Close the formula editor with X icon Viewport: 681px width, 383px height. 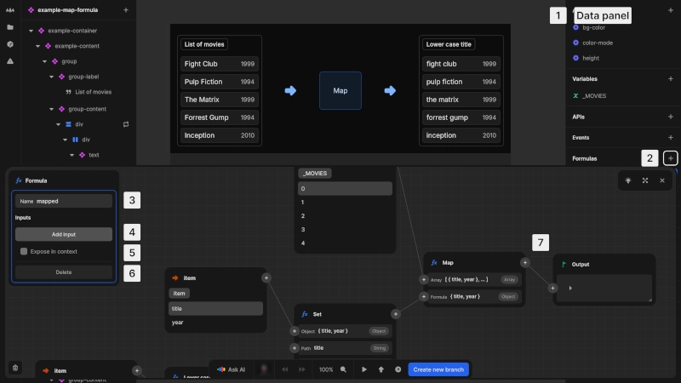[x=662, y=180]
